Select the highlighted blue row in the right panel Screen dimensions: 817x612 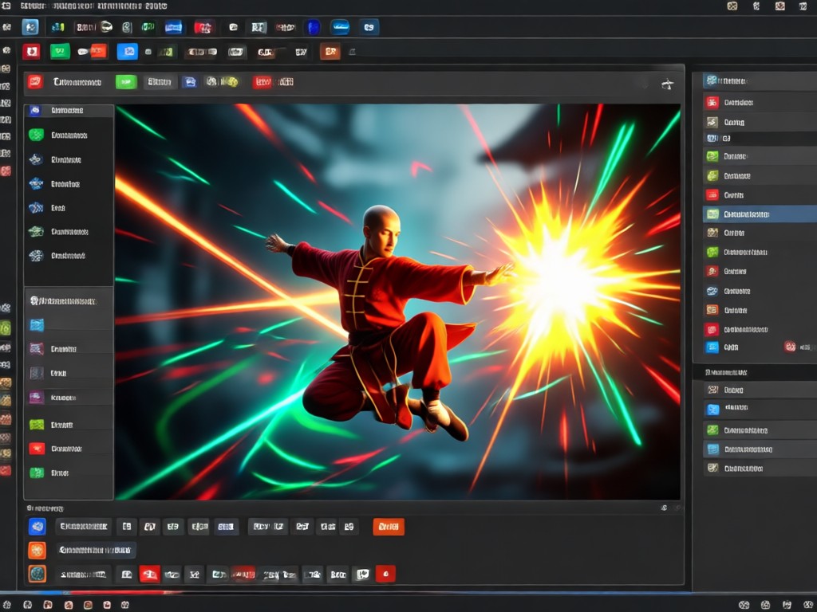tap(760, 214)
